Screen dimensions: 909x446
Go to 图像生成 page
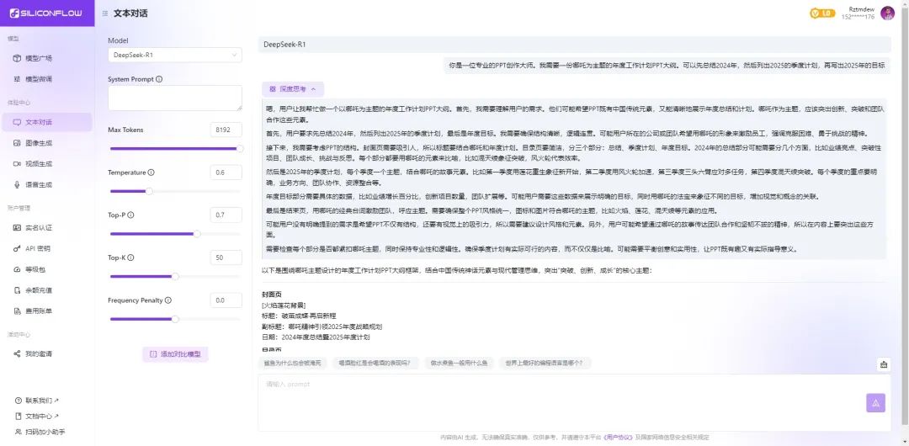click(x=46, y=143)
